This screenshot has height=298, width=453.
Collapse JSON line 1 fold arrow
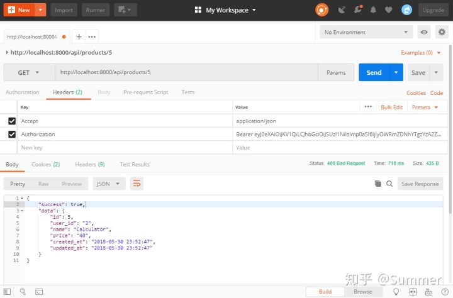pyautogui.click(x=22, y=199)
